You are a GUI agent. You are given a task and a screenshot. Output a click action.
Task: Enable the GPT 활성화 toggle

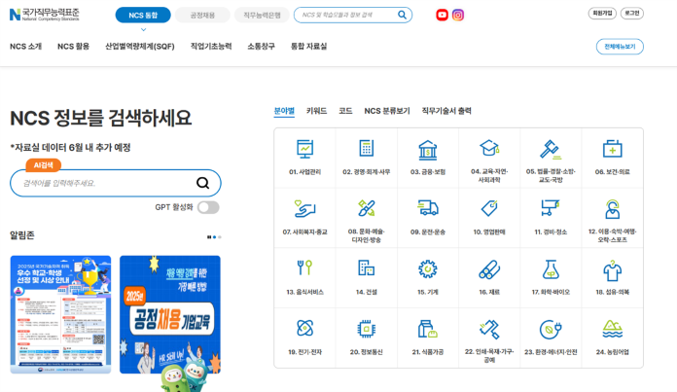click(208, 207)
